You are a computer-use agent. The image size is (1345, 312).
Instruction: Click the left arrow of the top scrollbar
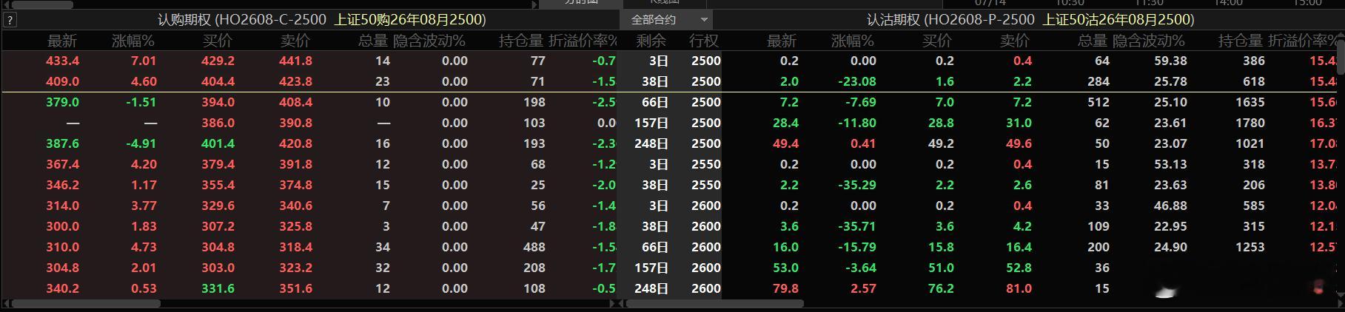7,4
